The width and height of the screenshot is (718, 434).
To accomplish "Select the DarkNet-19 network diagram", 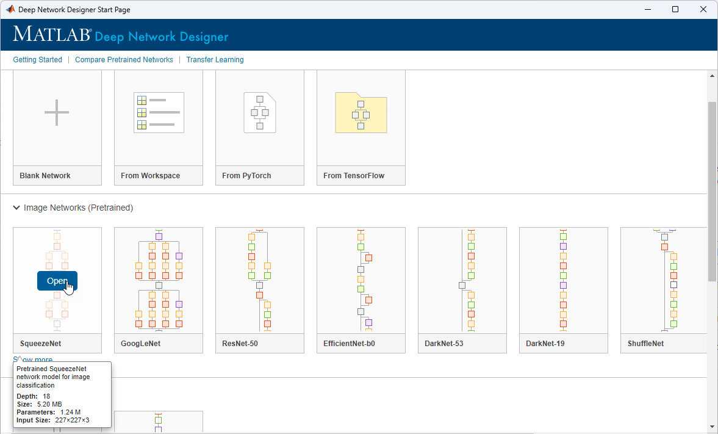I will (x=563, y=280).
